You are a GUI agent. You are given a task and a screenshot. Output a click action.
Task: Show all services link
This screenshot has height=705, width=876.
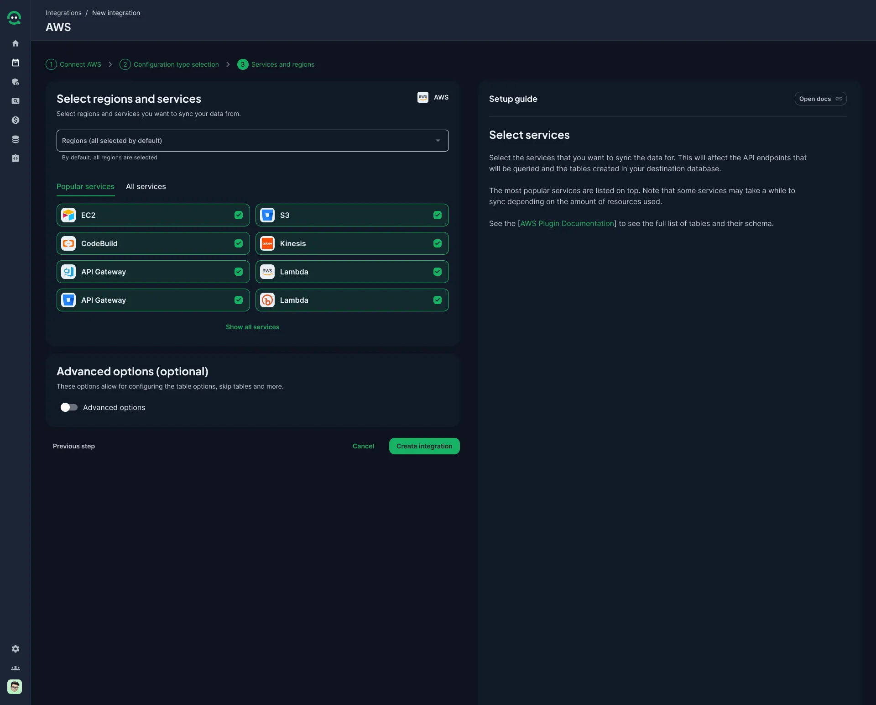(x=252, y=327)
